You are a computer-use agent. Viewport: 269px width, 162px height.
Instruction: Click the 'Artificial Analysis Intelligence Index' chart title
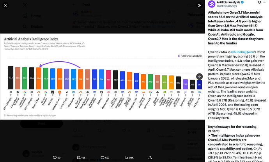pos(31,39)
